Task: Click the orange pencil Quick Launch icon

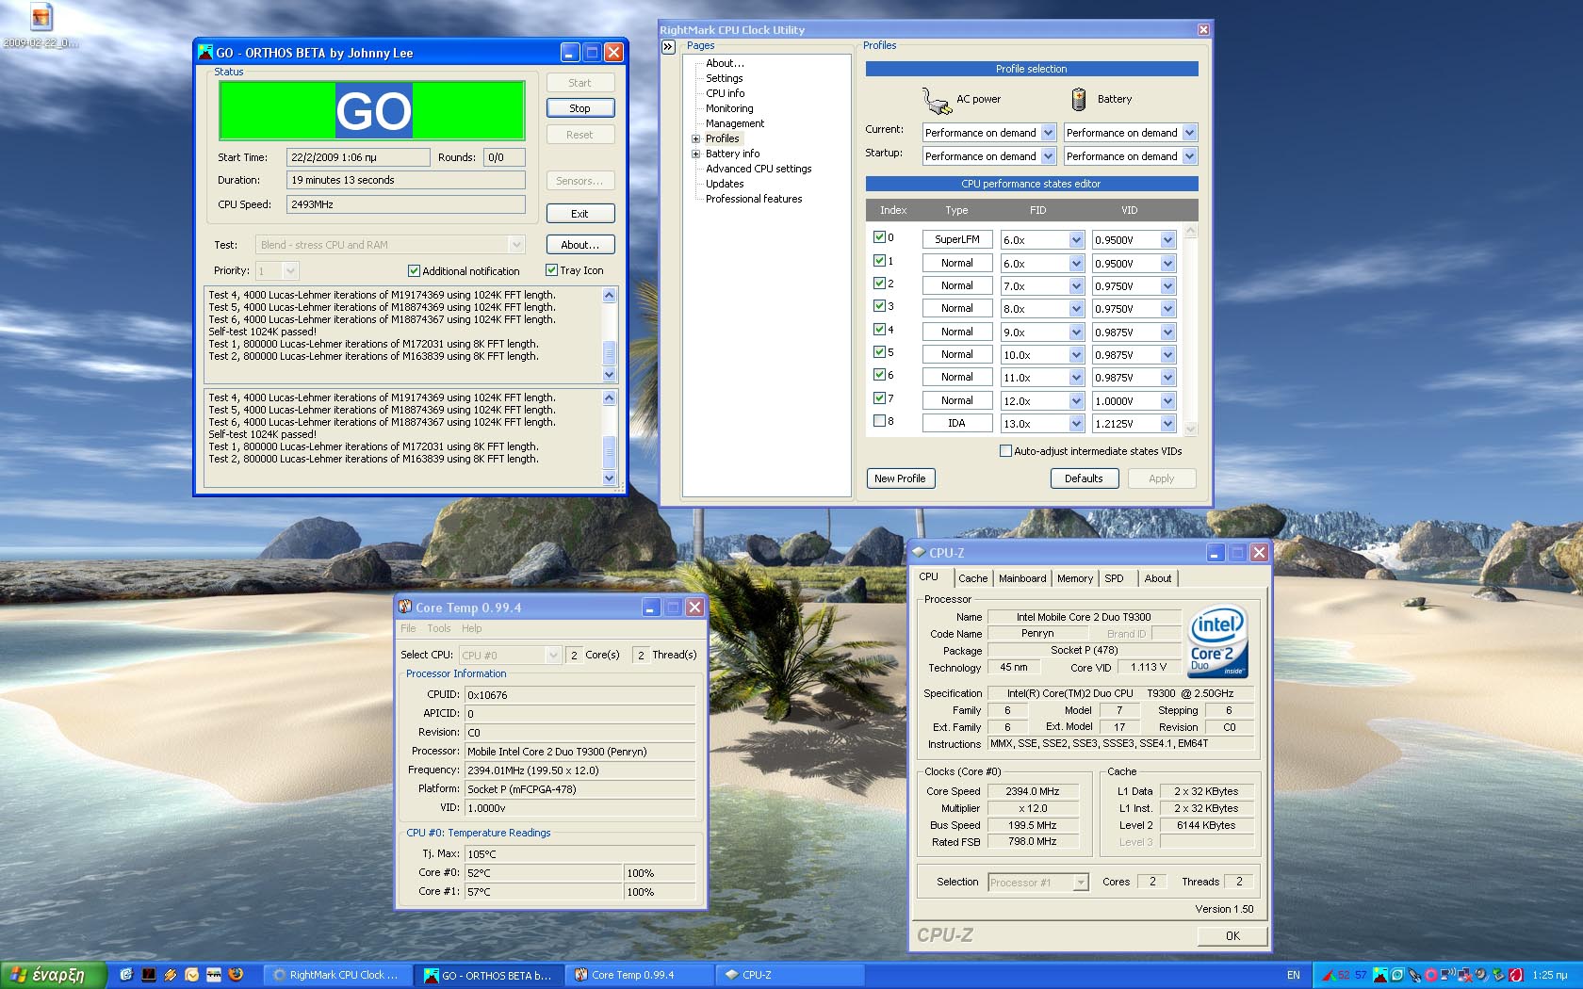Action: (170, 975)
